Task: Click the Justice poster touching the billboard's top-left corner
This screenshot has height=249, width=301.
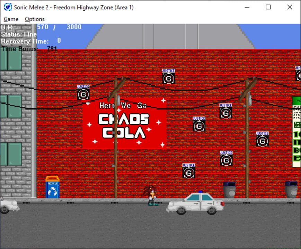Action: point(83,92)
